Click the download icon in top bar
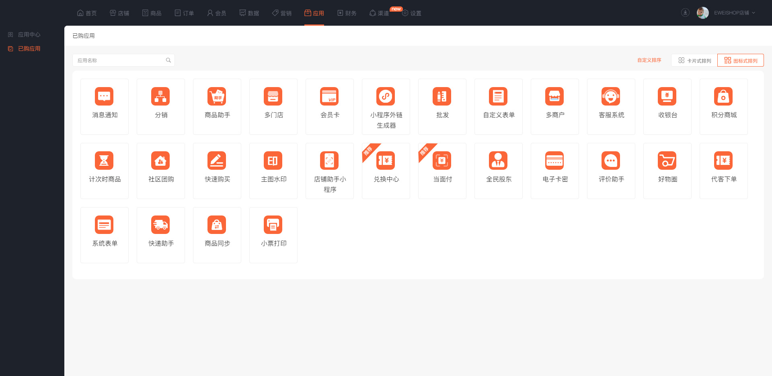This screenshot has width=772, height=376. coord(685,13)
